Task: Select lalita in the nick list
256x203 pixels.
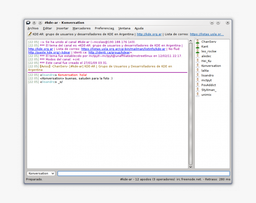Action: [205, 70]
